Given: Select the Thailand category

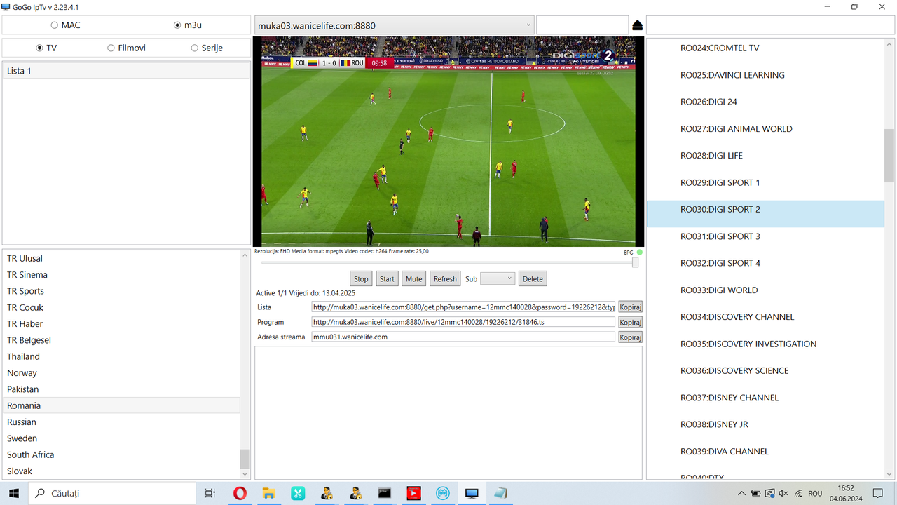Looking at the screenshot, I should pyautogui.click(x=121, y=356).
